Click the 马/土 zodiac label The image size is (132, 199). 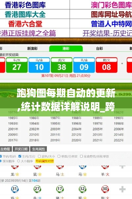tap(60, 174)
